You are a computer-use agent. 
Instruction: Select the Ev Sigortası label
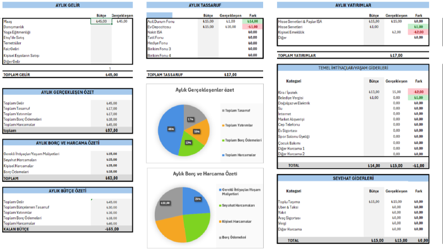click(288, 131)
